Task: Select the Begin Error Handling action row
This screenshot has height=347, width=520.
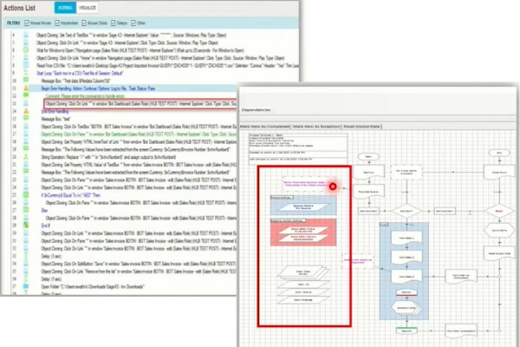Action: [98, 88]
